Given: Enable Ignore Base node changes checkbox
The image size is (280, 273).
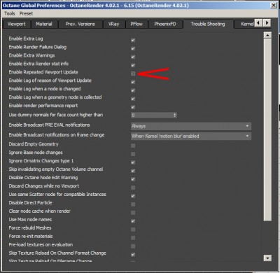Looking at the screenshot, I should (133, 154).
